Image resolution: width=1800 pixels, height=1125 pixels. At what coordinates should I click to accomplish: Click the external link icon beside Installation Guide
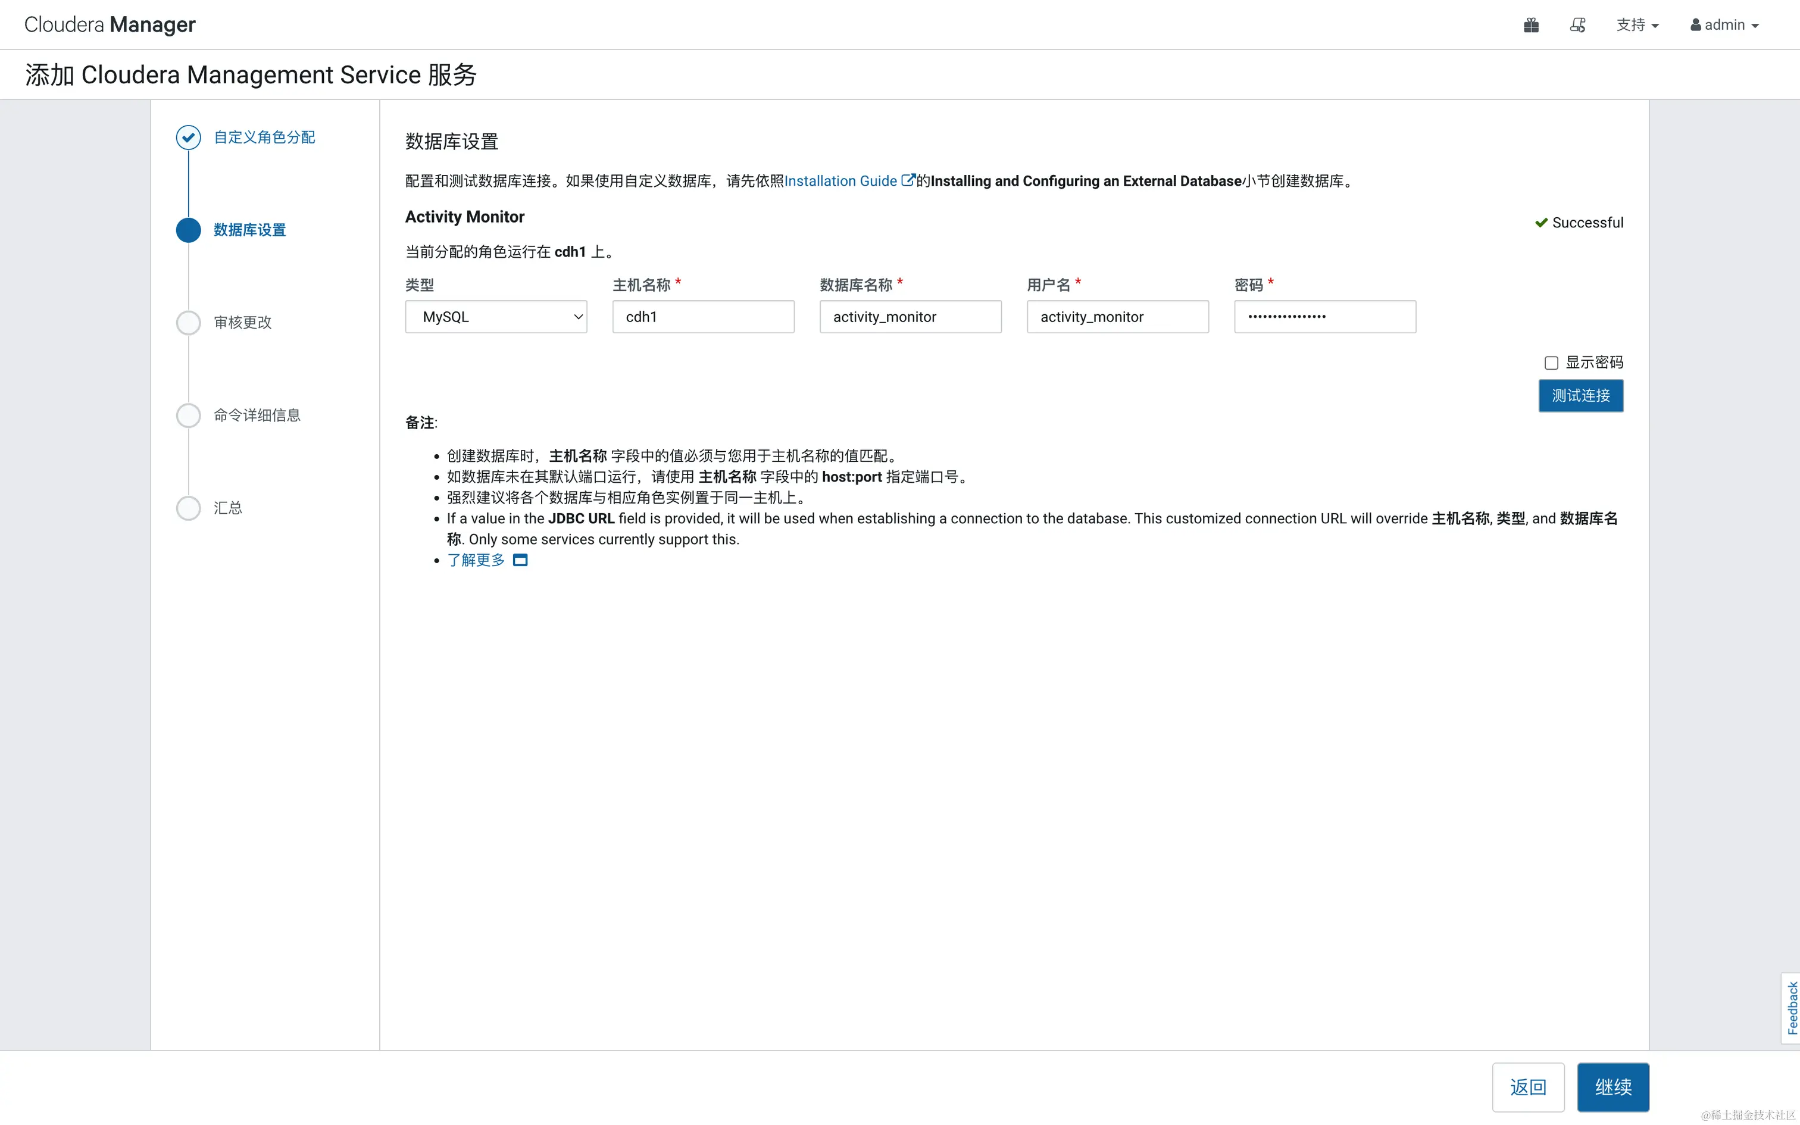(x=907, y=180)
